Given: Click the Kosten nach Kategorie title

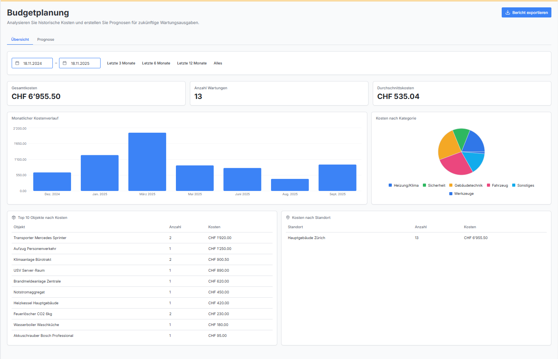Looking at the screenshot, I should (x=396, y=118).
